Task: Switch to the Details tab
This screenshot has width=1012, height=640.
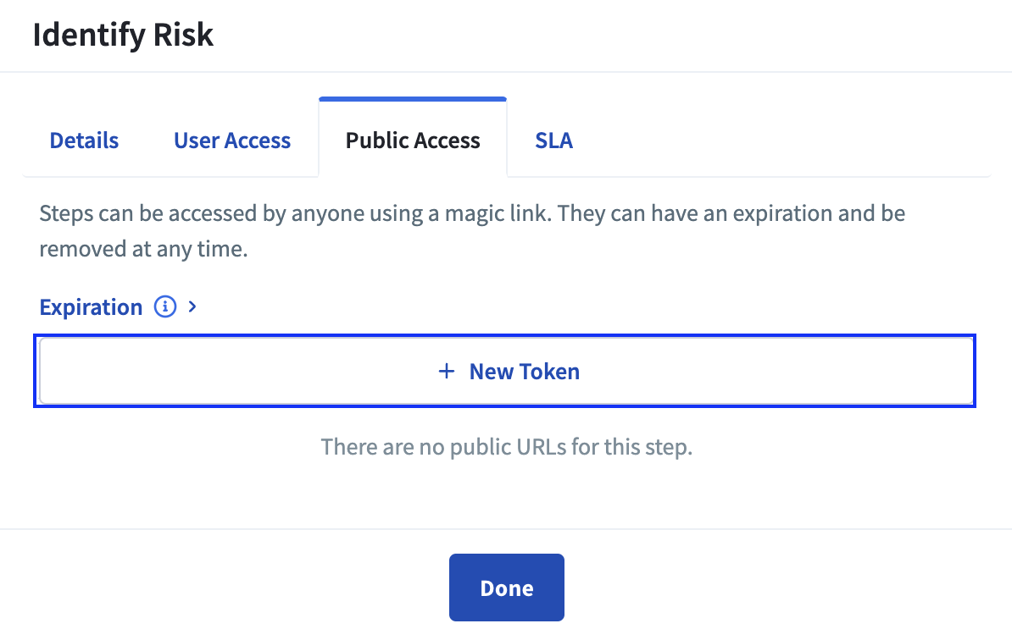Action: pyautogui.click(x=84, y=141)
